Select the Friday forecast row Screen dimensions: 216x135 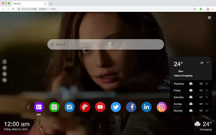click(191, 90)
